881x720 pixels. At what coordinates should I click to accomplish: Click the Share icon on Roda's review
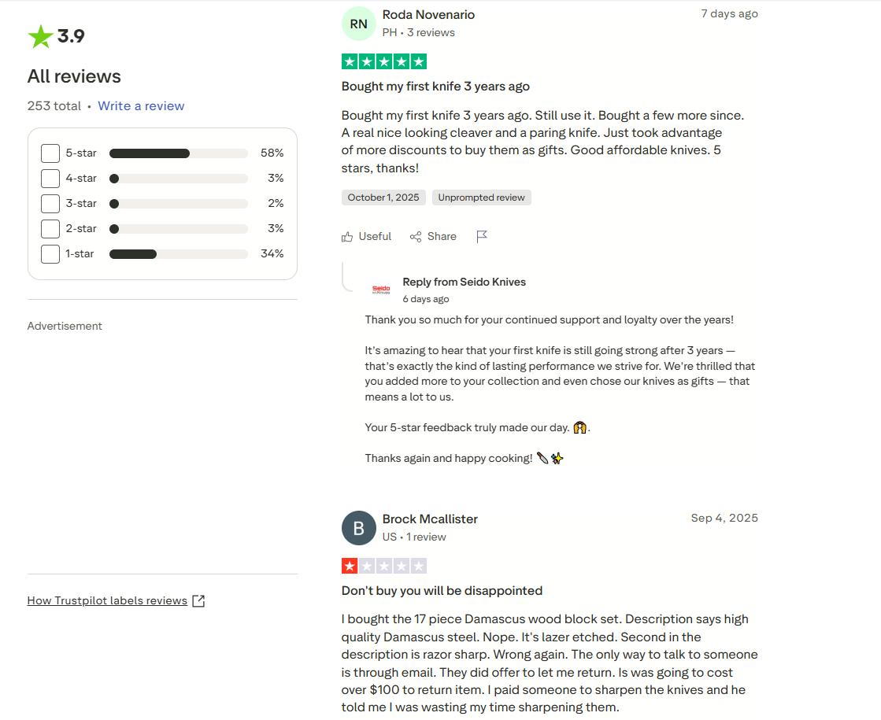[416, 237]
